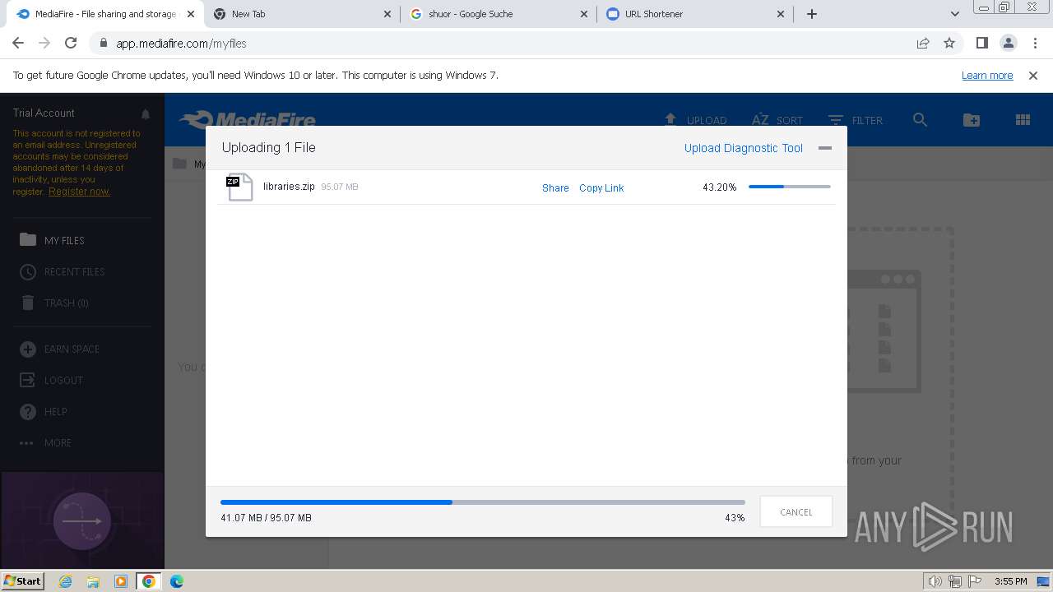Open the Chrome profile avatar
Viewport: 1053px width, 592px height.
pos(1008,43)
